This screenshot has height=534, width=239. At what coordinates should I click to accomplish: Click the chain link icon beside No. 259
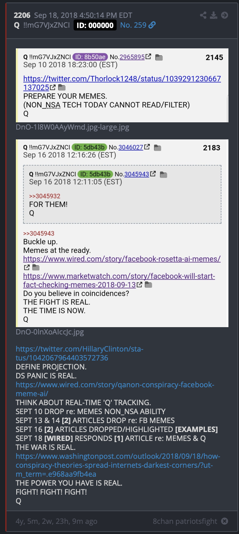152,25
